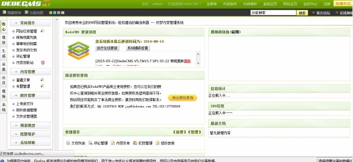Screen dimensions: 353x162
Task: Click the DedeCMS layered logo image
Action: 78,50
